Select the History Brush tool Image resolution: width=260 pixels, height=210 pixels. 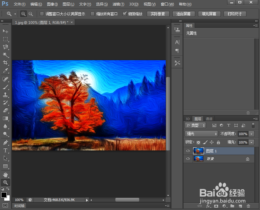pyautogui.click(x=5, y=102)
